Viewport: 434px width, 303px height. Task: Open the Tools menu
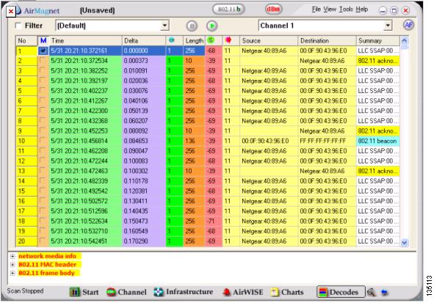coord(346,10)
